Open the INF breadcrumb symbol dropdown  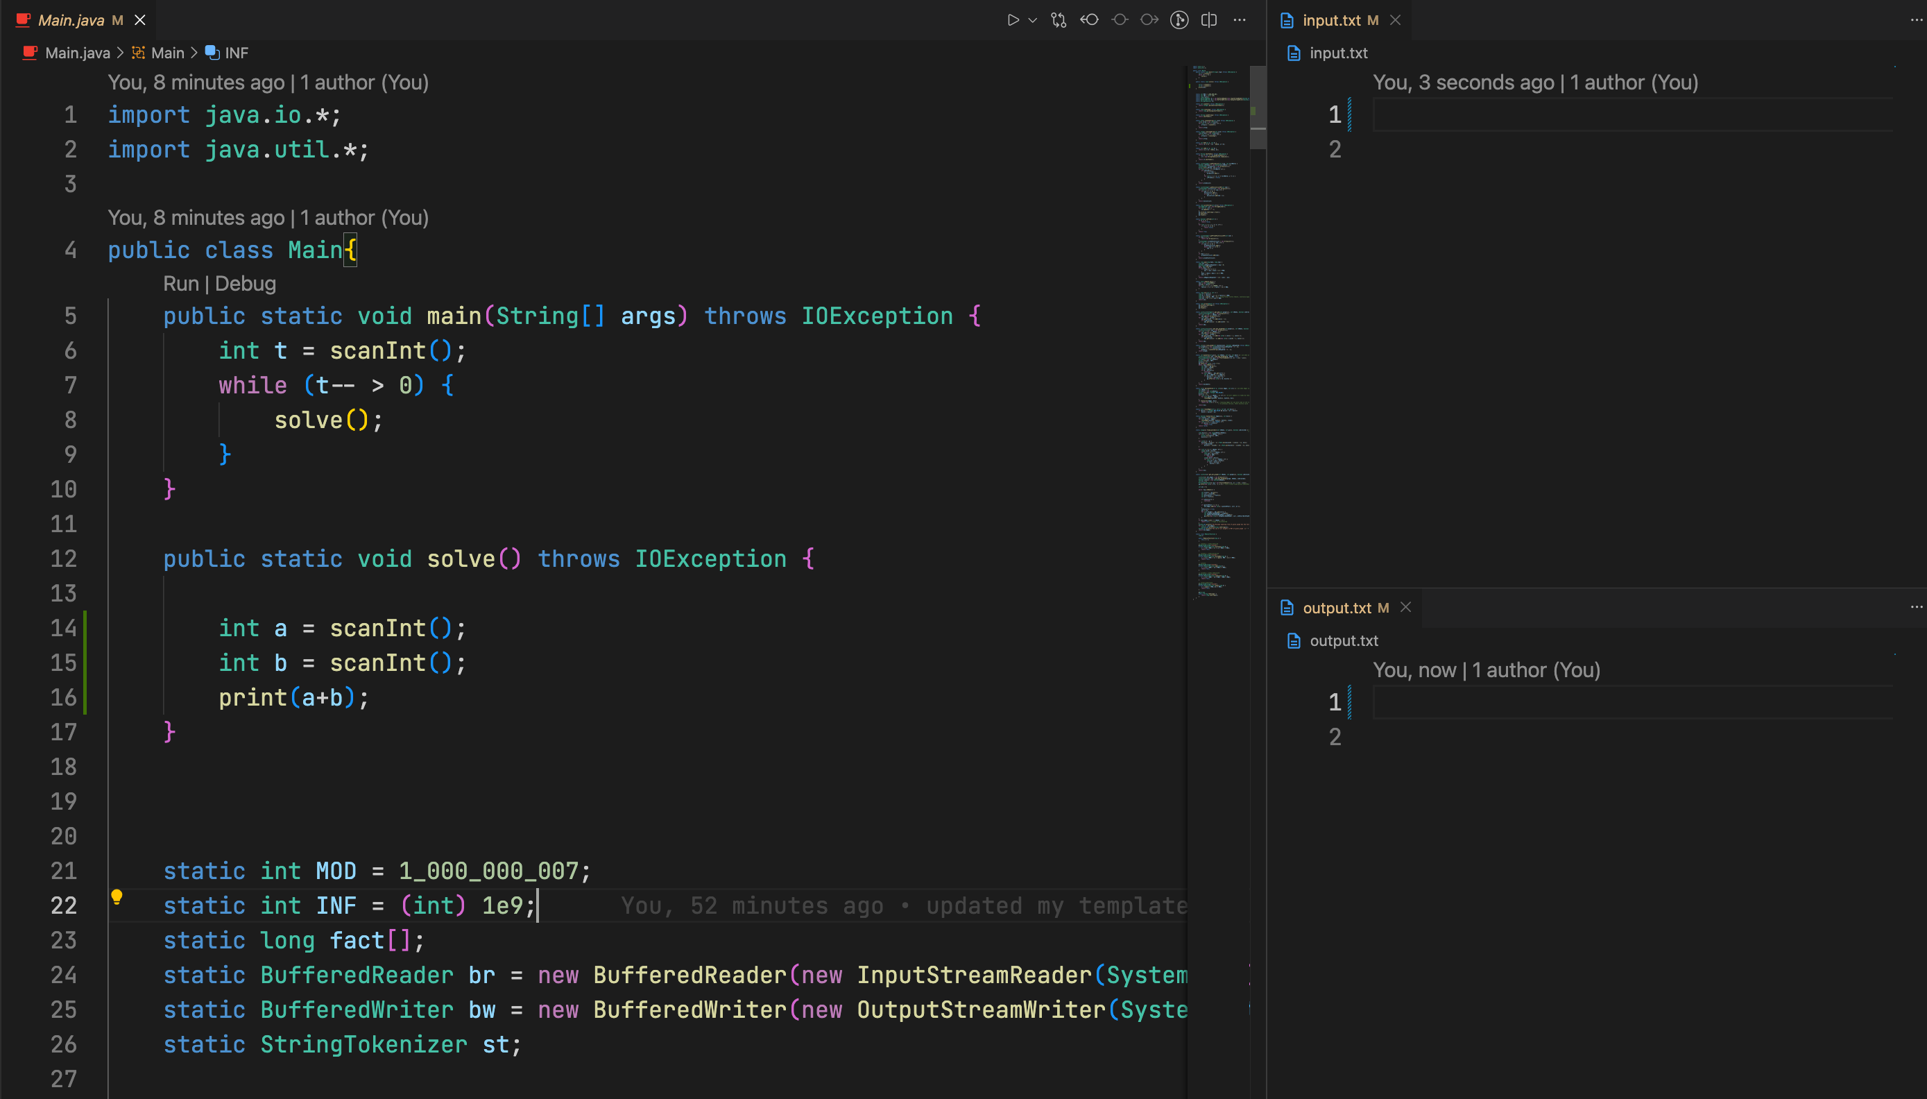coord(235,53)
